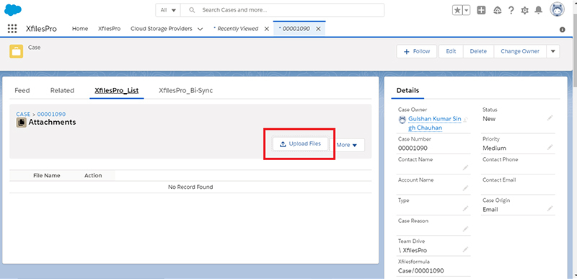Screen dimensions: 577x279
Task: Open the XfilesPro_Bi-Sync tab
Action: click(186, 90)
